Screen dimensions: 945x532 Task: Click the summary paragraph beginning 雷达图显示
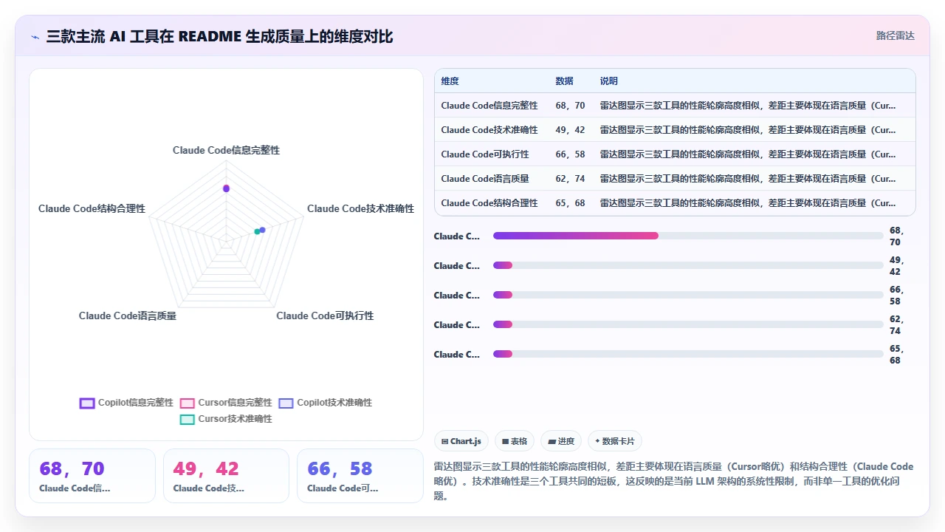(674, 481)
